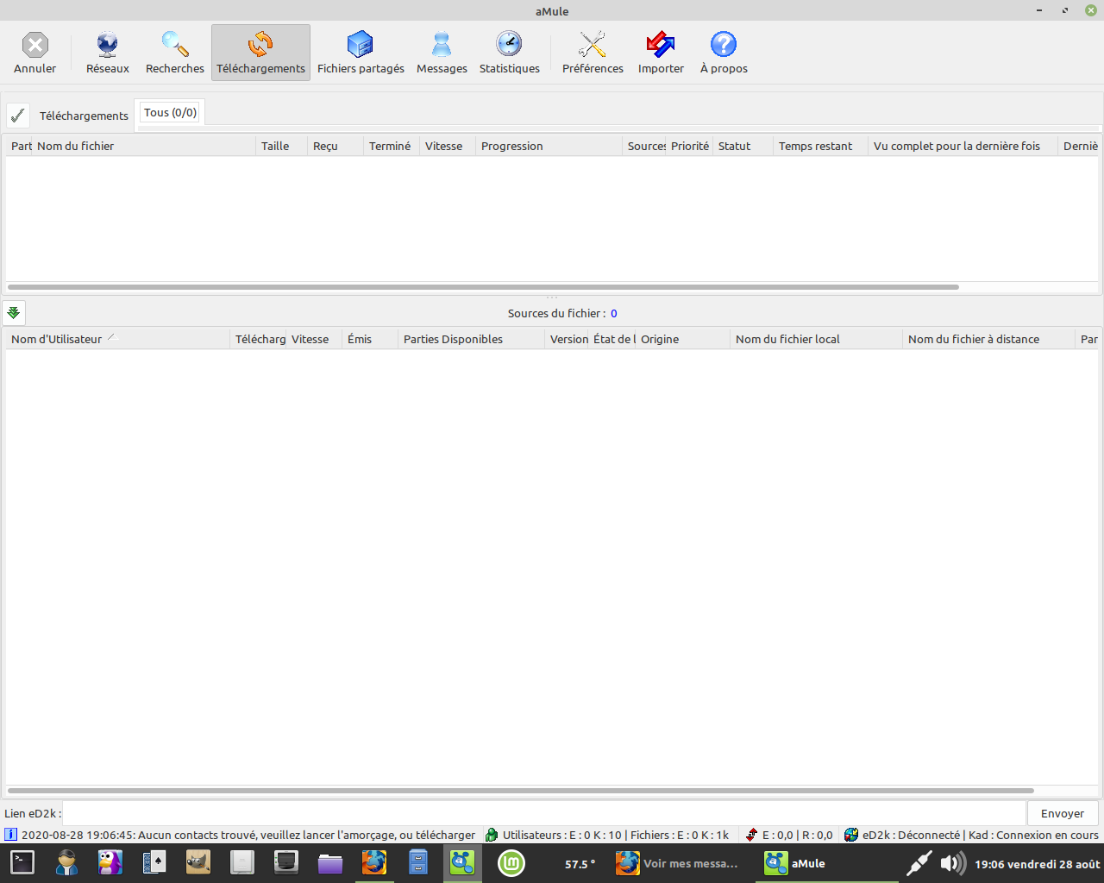Sort sources by Nom d'Utilisateur
Image resolution: width=1104 pixels, height=883 pixels.
point(117,339)
